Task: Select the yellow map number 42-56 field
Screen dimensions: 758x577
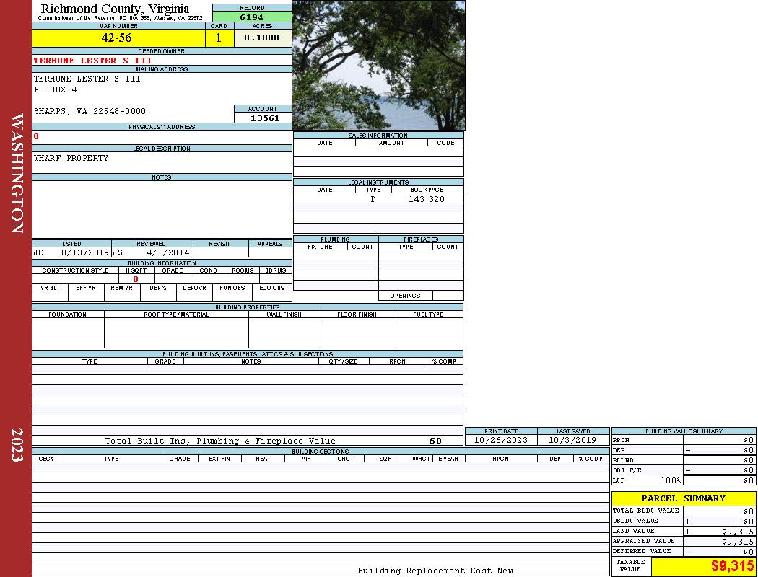Action: click(118, 38)
